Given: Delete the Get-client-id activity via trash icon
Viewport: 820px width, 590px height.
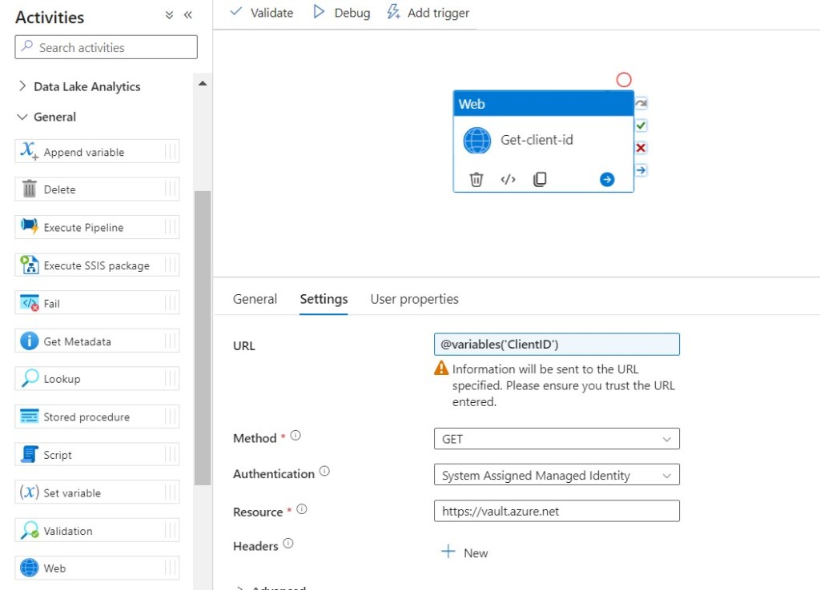Looking at the screenshot, I should pyautogui.click(x=476, y=180).
